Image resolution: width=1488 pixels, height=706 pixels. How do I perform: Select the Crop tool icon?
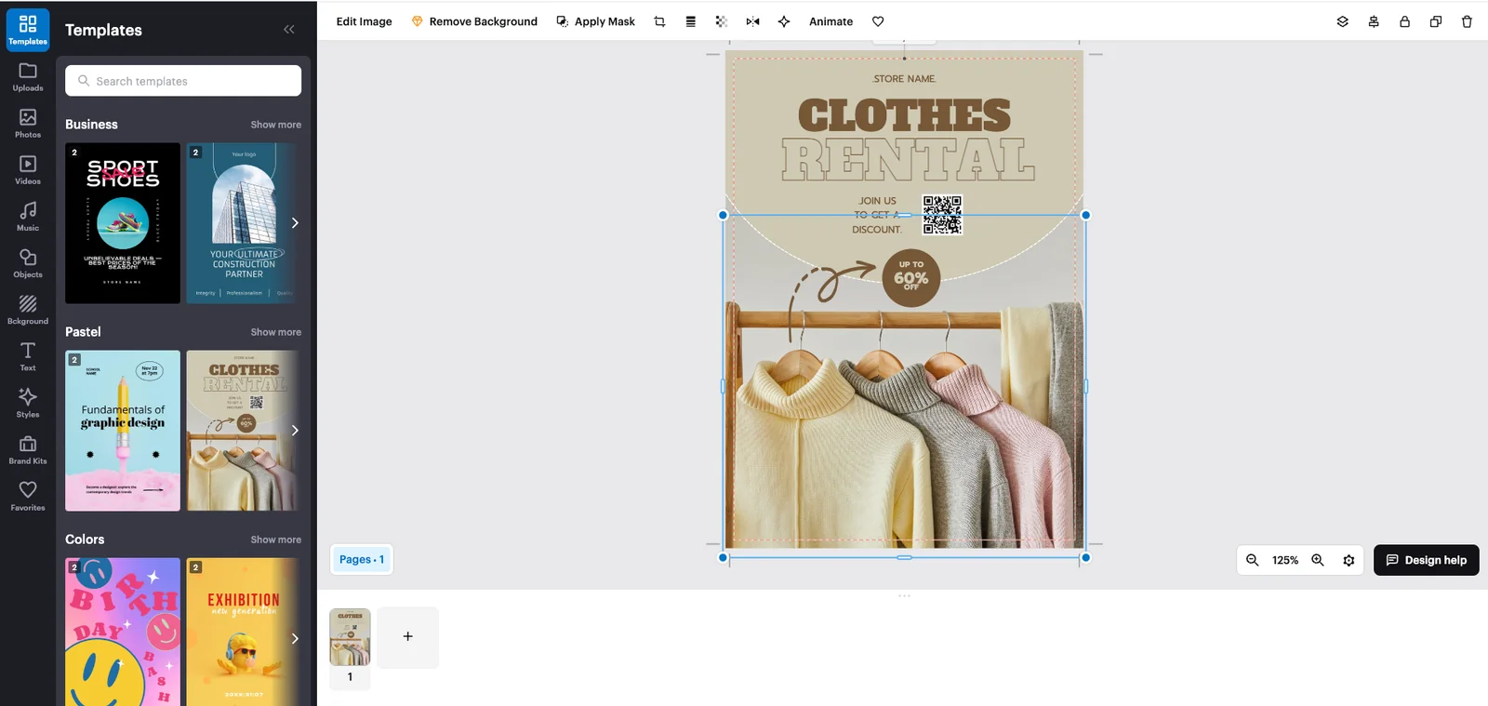click(659, 21)
